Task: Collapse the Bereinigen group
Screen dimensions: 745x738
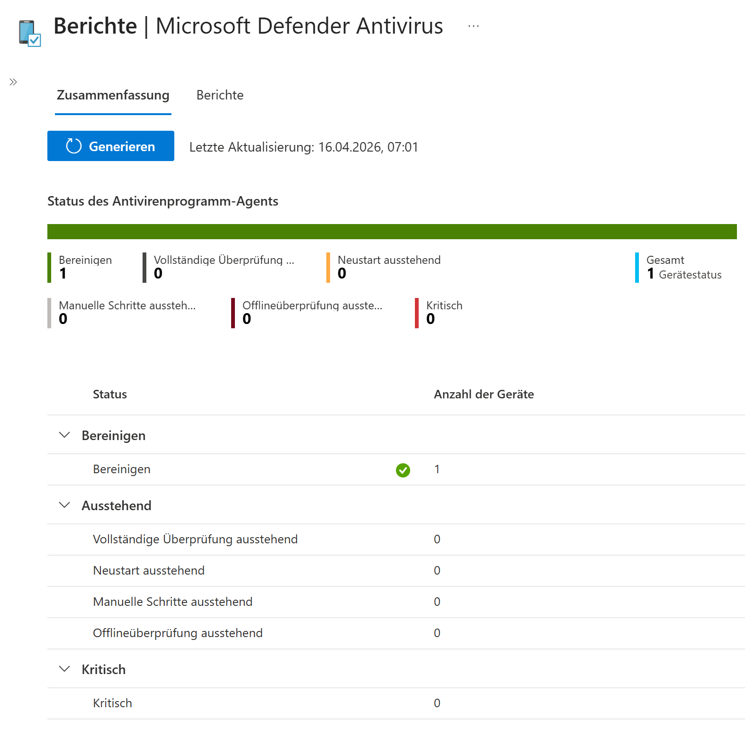Action: coord(64,435)
